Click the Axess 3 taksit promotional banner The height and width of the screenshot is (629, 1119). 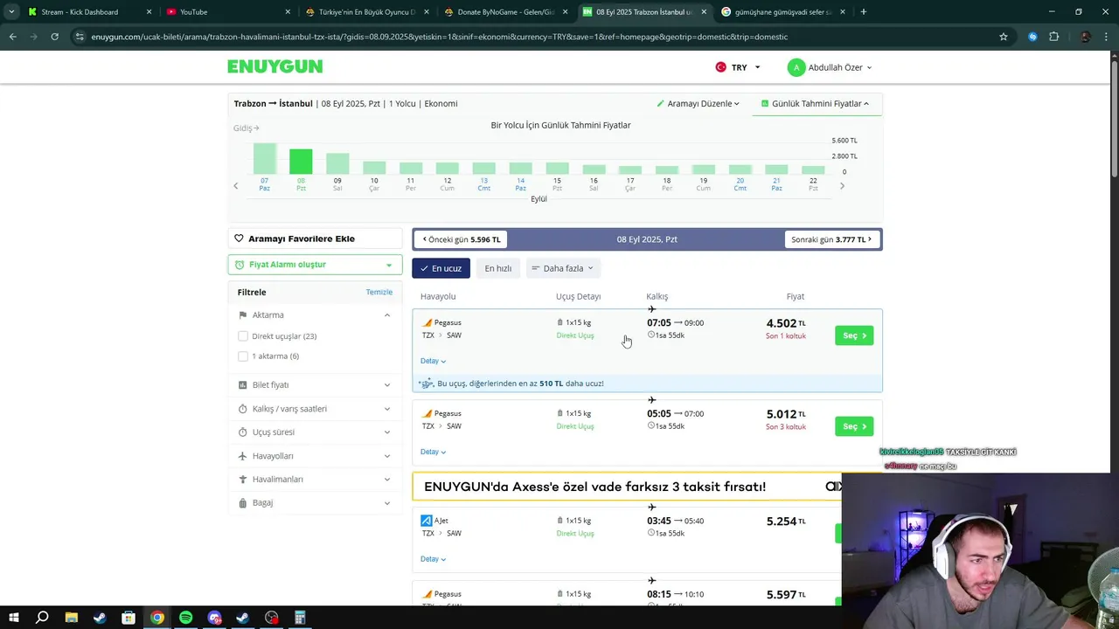coord(627,487)
